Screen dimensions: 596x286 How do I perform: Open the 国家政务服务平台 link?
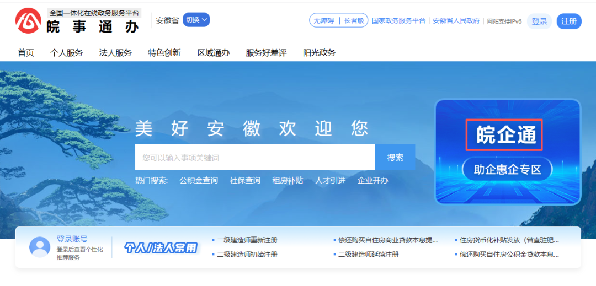[398, 21]
